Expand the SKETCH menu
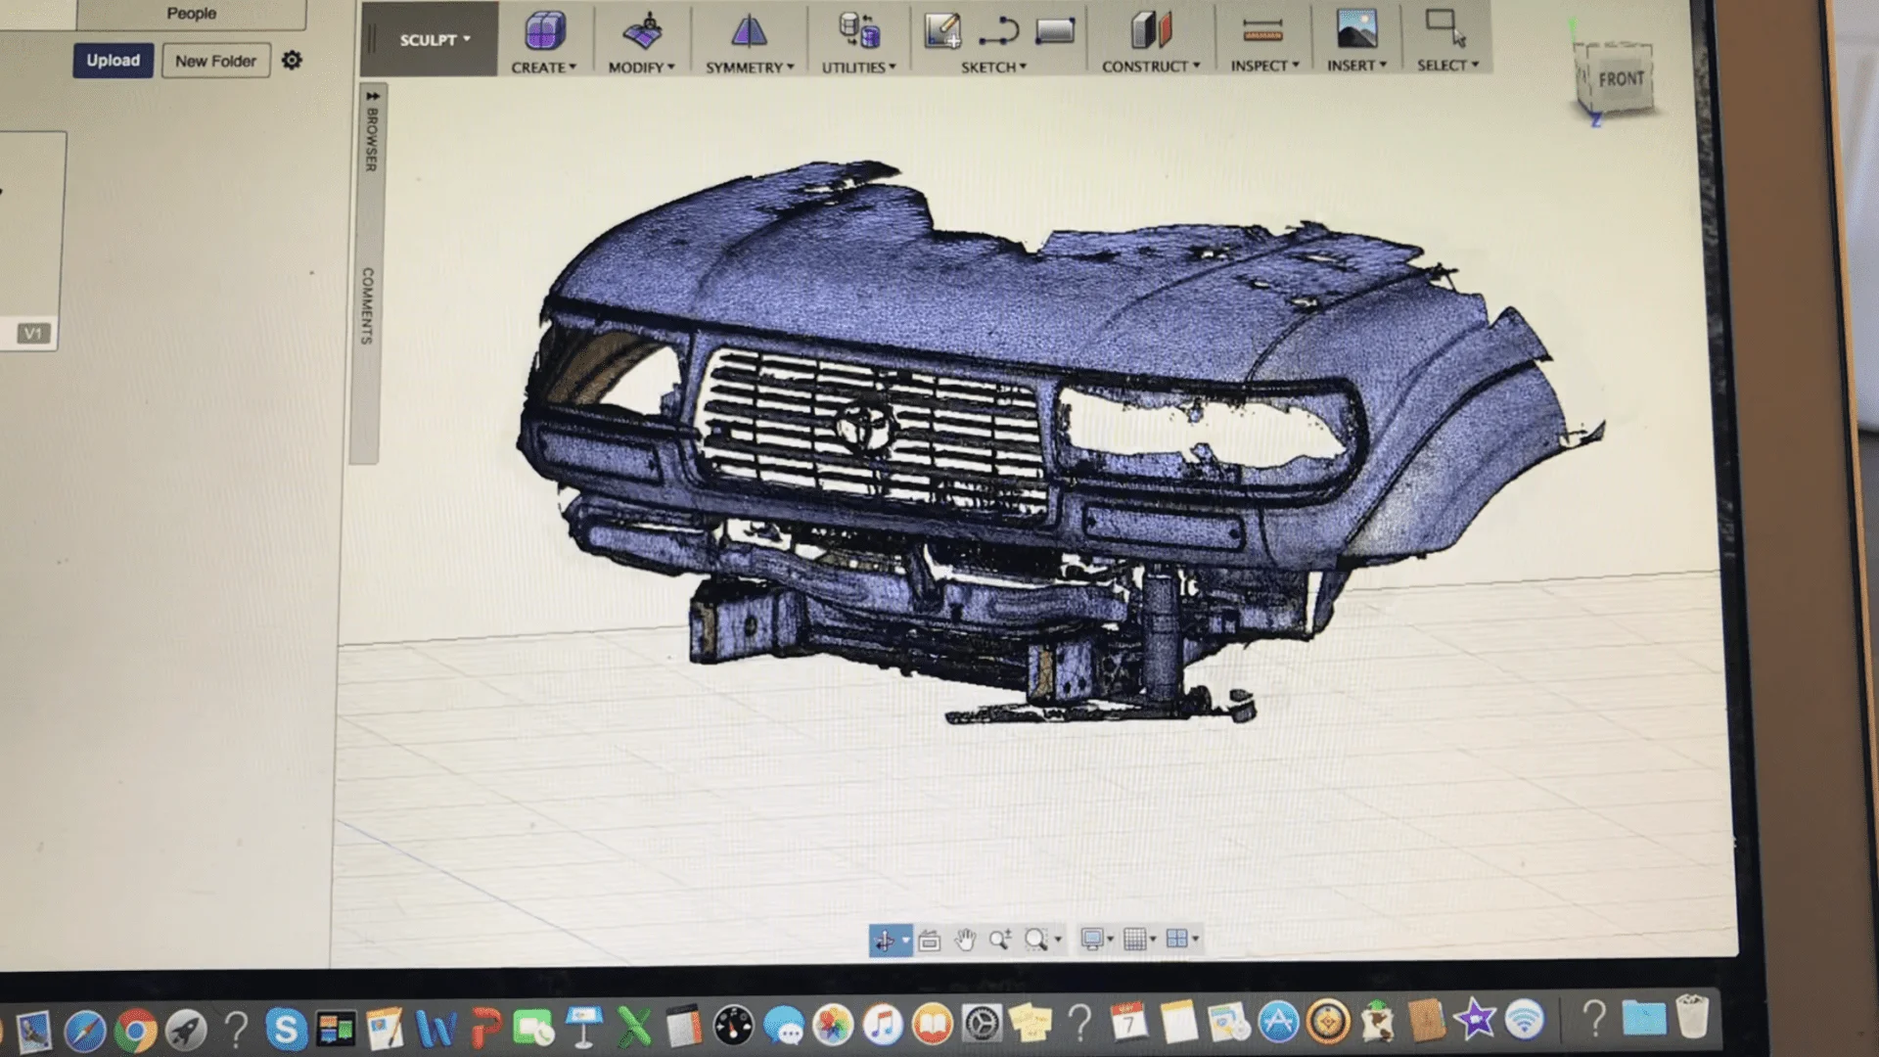 (993, 67)
